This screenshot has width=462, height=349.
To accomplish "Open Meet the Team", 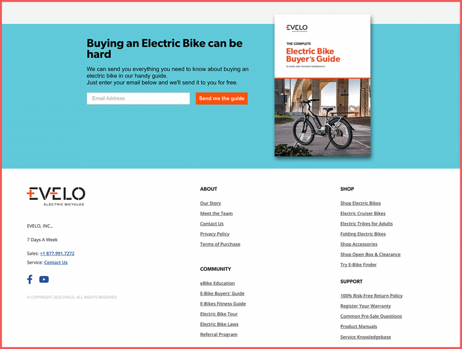I will click(x=216, y=213).
